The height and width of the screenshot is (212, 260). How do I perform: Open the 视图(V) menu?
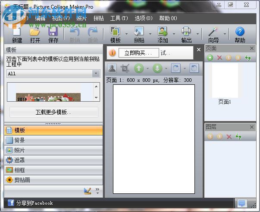[x=61, y=18]
